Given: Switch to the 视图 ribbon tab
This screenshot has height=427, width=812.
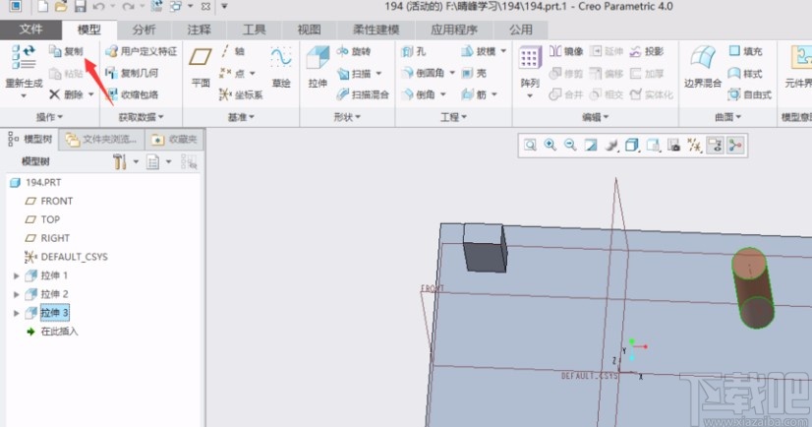Looking at the screenshot, I should point(309,30).
